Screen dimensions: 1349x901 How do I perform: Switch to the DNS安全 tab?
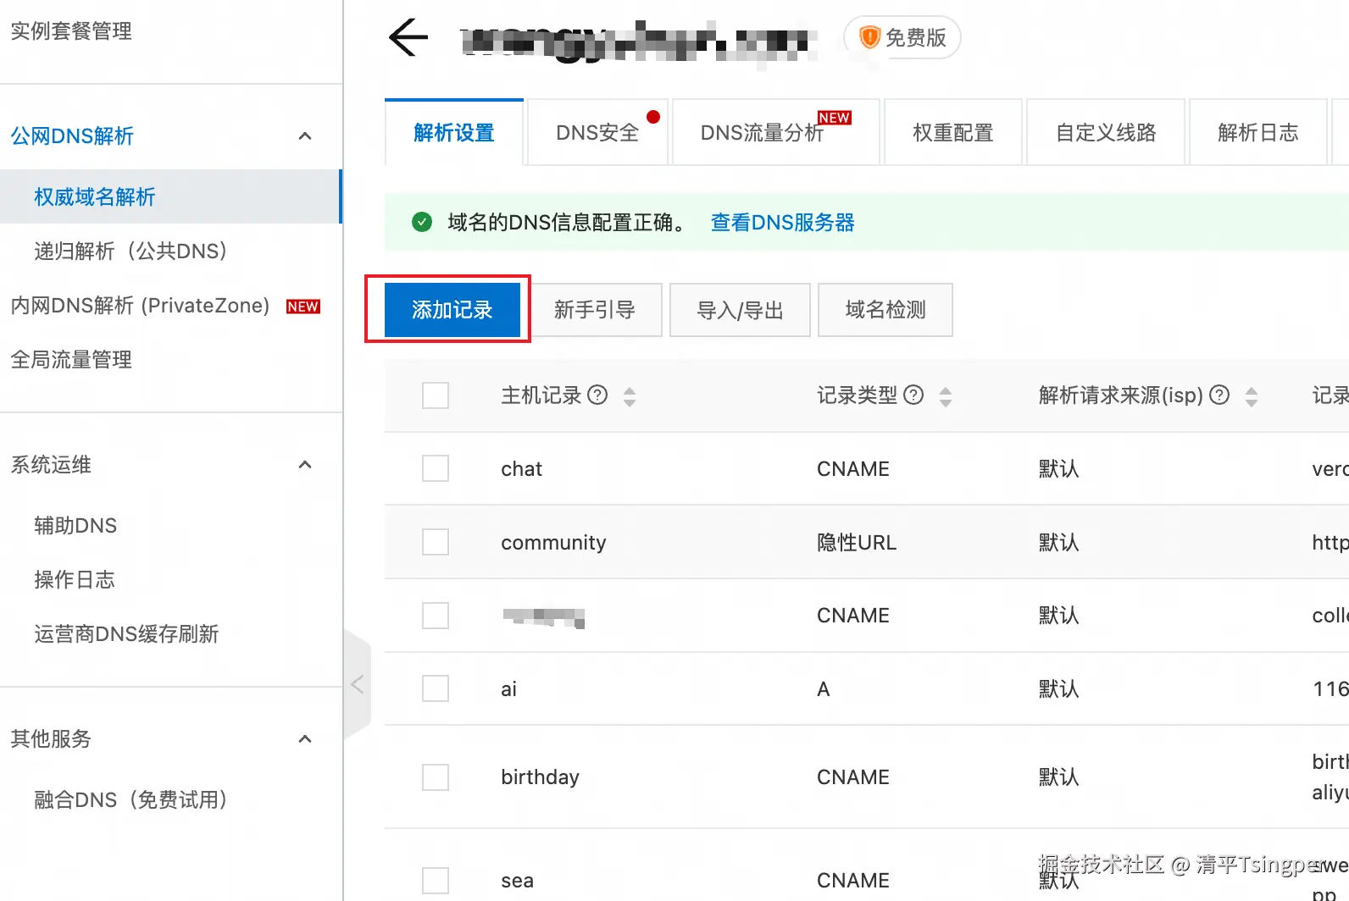tap(597, 133)
